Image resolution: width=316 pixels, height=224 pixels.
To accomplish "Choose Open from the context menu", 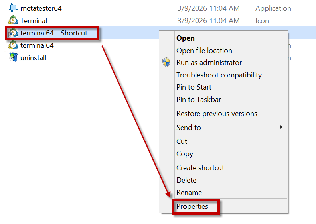I will (186, 38).
